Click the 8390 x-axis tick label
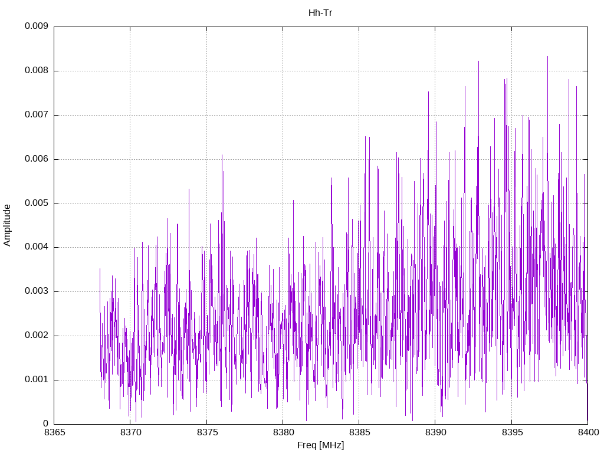 tap(436, 432)
